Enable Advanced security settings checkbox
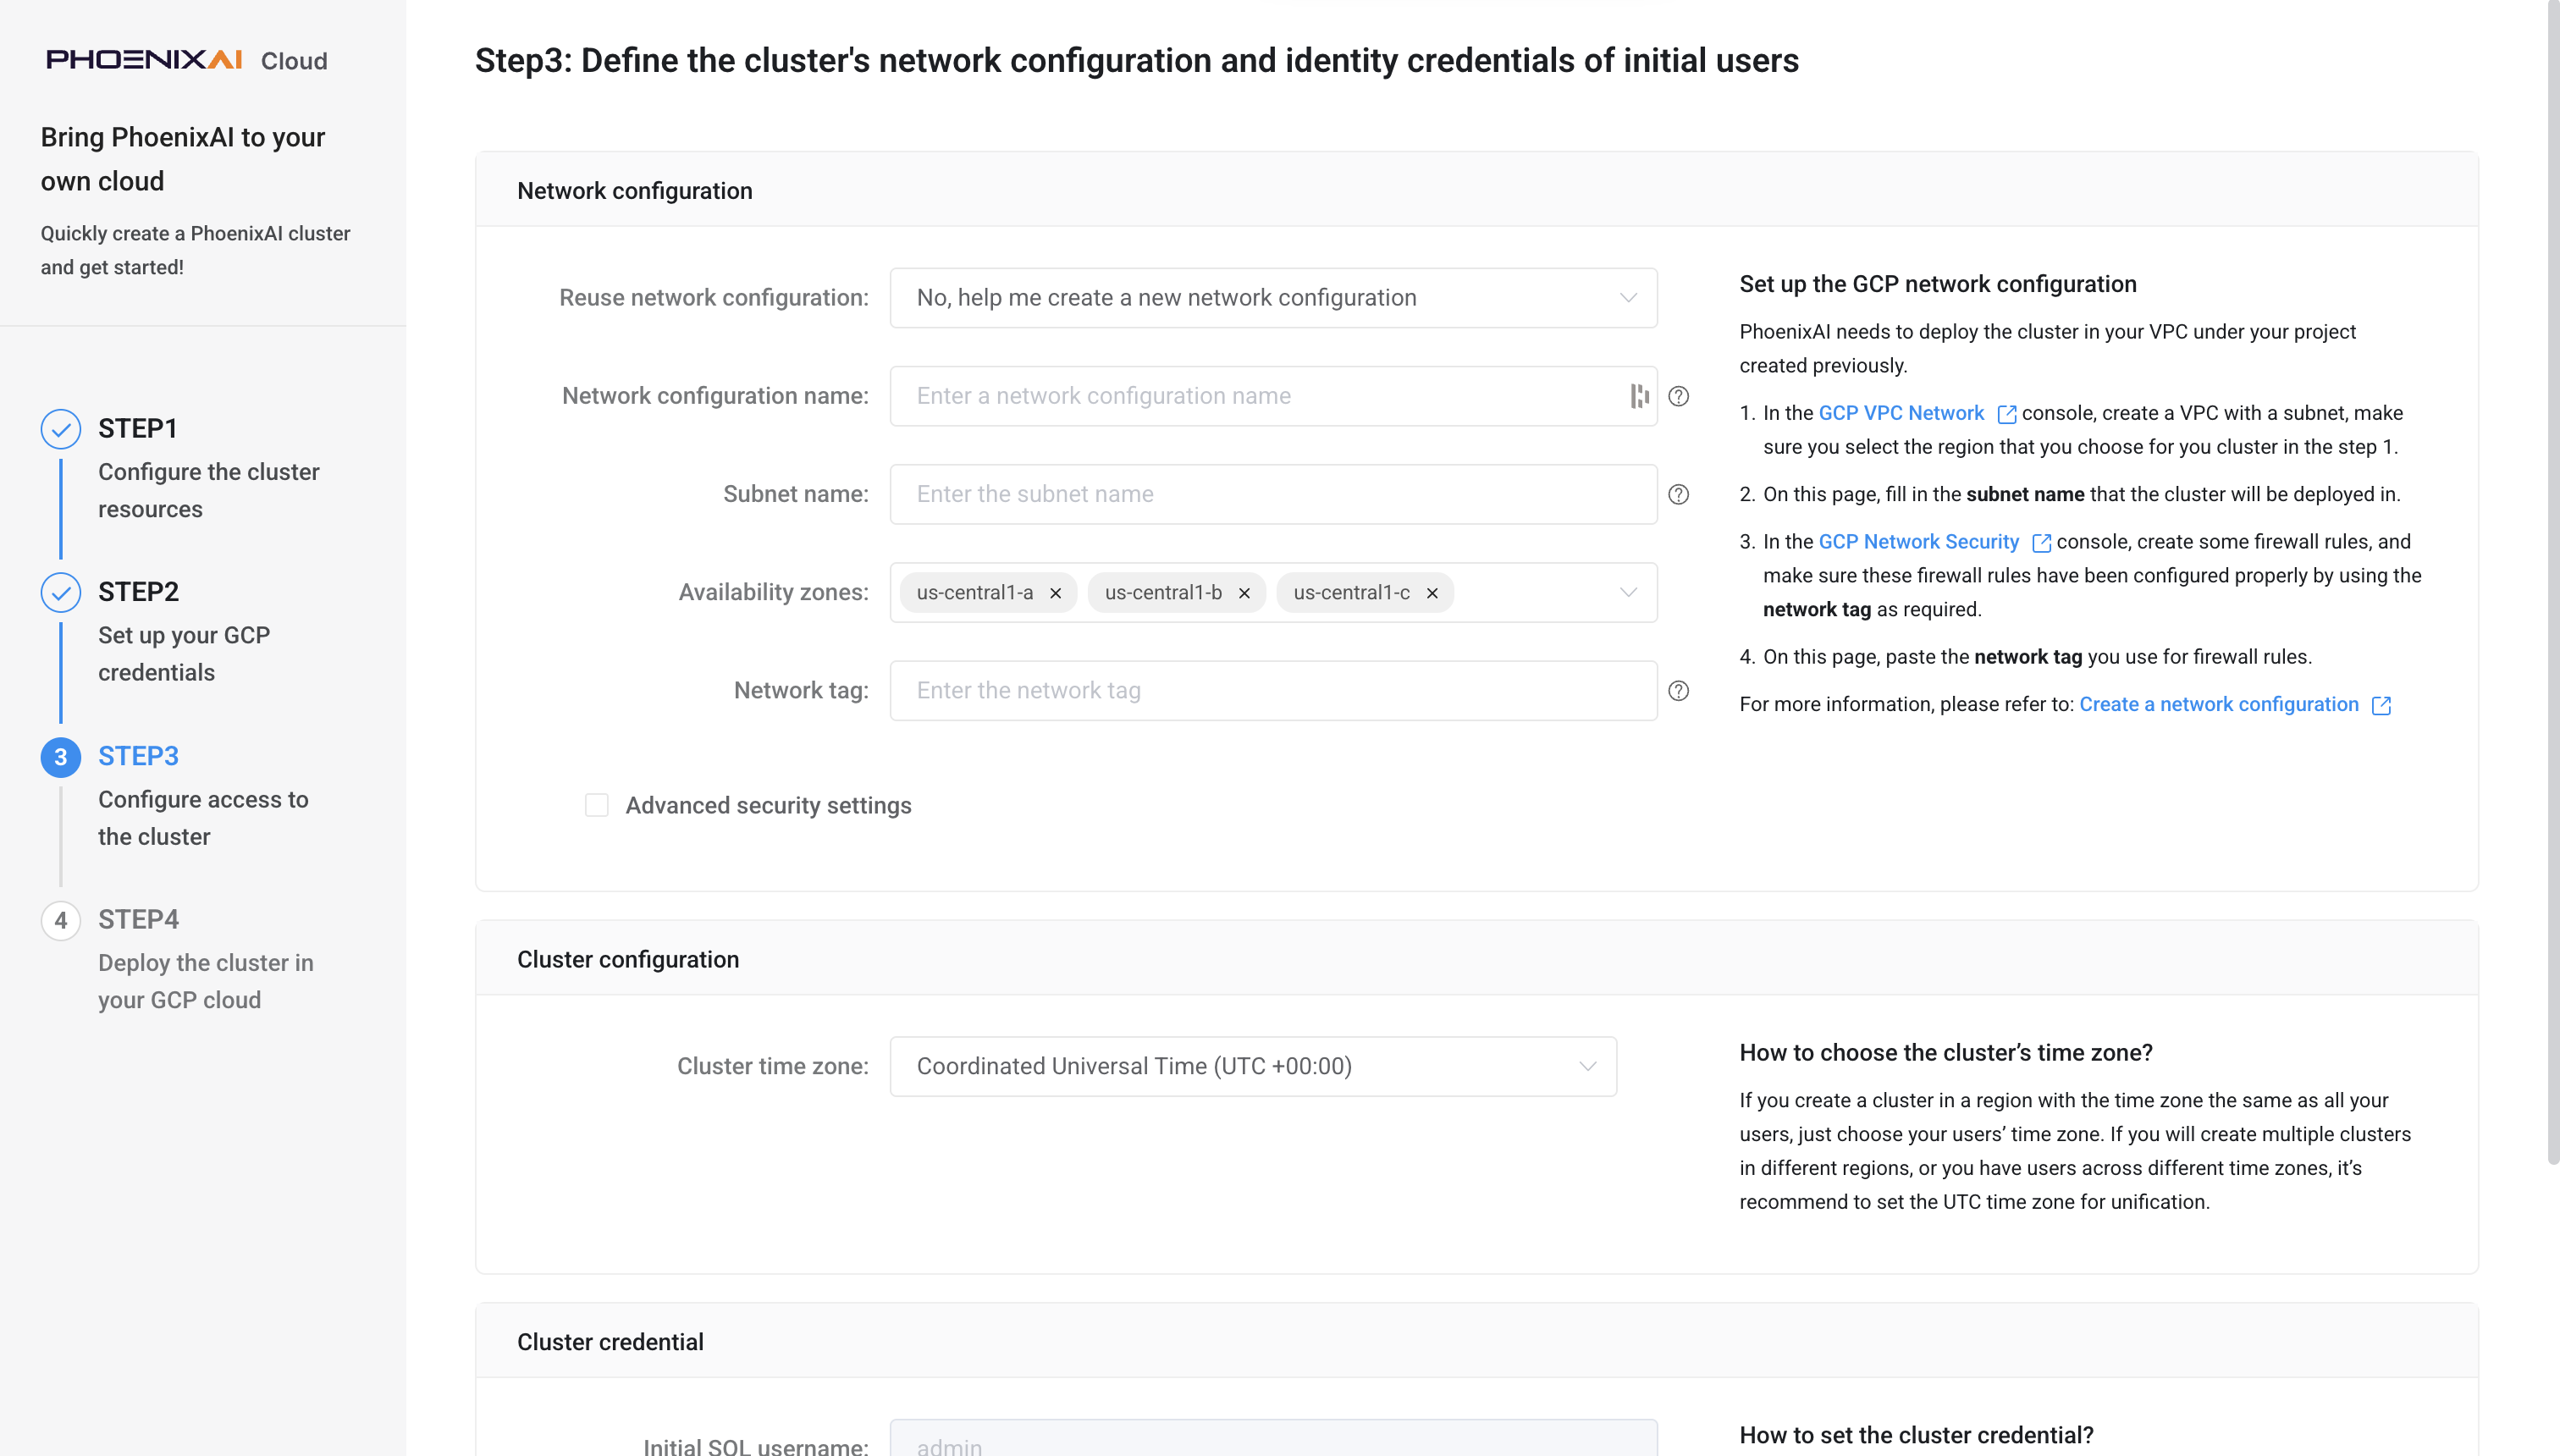The height and width of the screenshot is (1456, 2560). click(597, 805)
